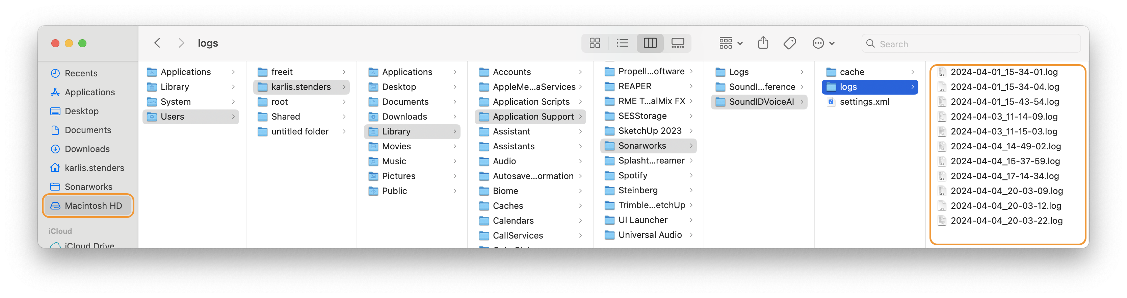This screenshot has width=1127, height=298.
Task: Select the settings.xml file
Action: click(870, 101)
